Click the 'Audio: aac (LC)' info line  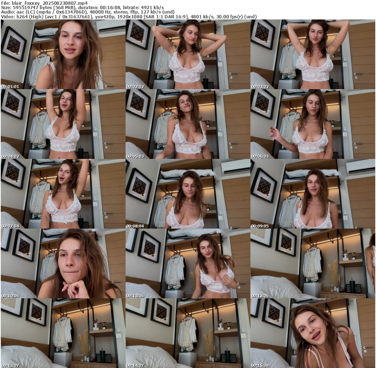tap(88, 12)
